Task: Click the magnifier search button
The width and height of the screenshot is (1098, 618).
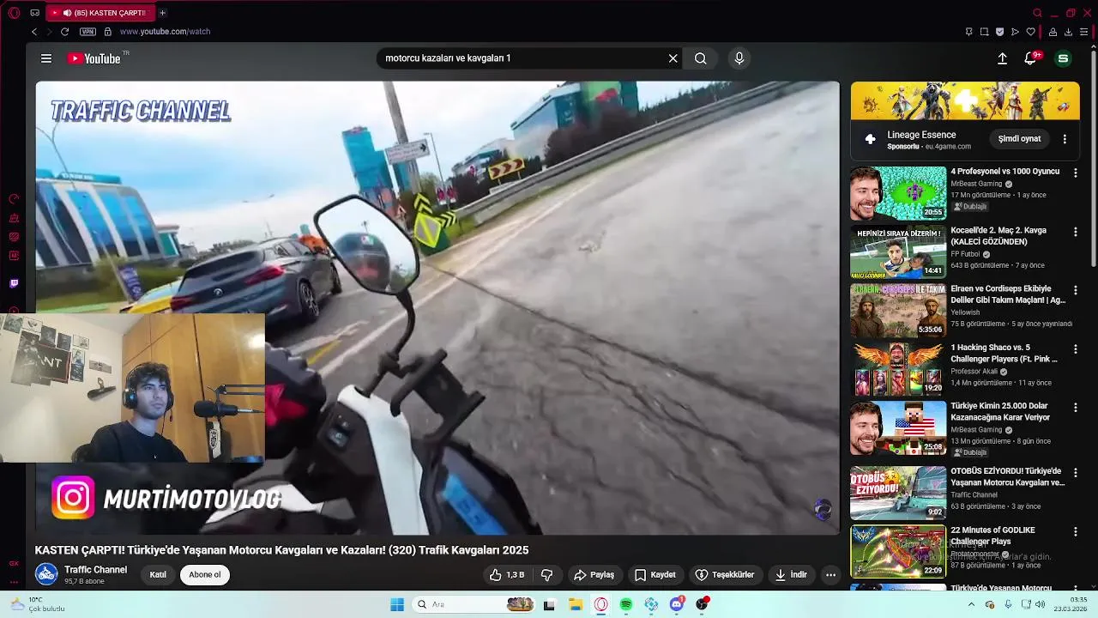Action: 701,58
